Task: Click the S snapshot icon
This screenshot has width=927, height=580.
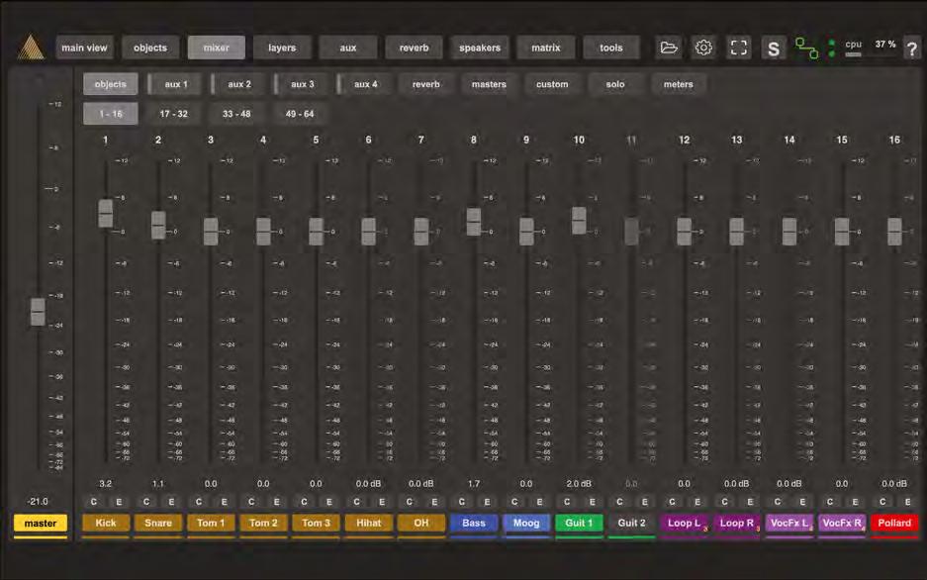Action: pyautogui.click(x=773, y=48)
